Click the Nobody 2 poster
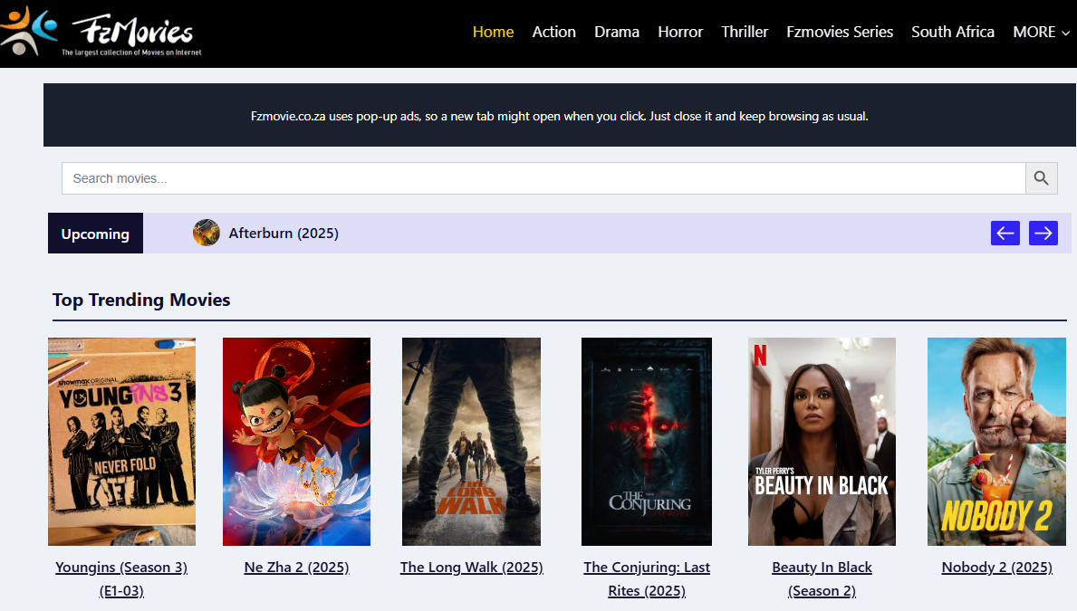This screenshot has height=611, width=1077. [x=996, y=442]
